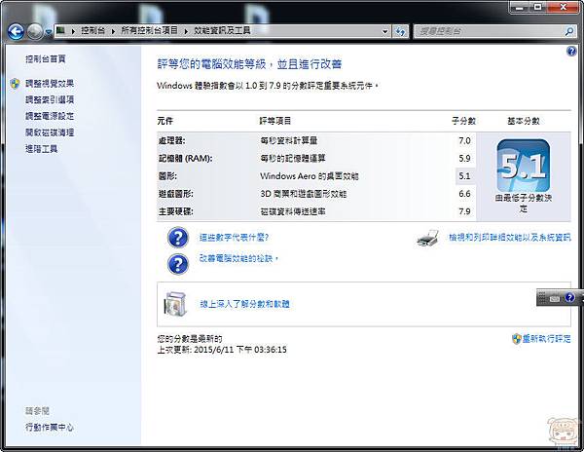Open 控制台首頁 link in sidebar
Image resolution: width=584 pixels, height=452 pixels.
tap(46, 58)
